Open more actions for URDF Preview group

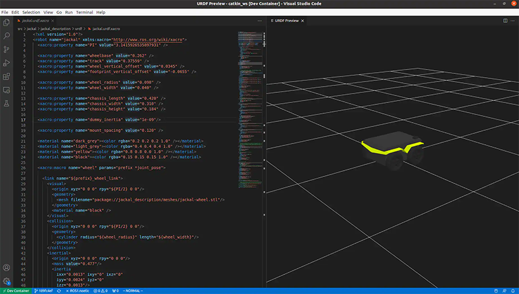[513, 20]
